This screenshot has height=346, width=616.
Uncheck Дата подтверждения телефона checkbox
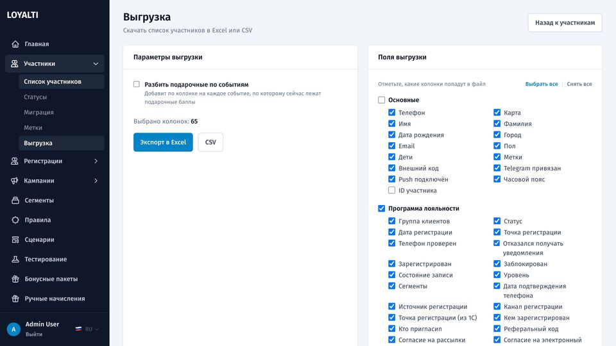tap(497, 286)
